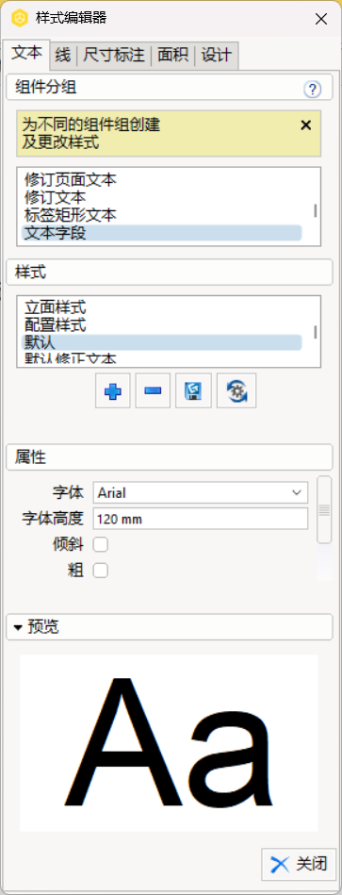Reset styles with gear refresh icon

tap(236, 391)
